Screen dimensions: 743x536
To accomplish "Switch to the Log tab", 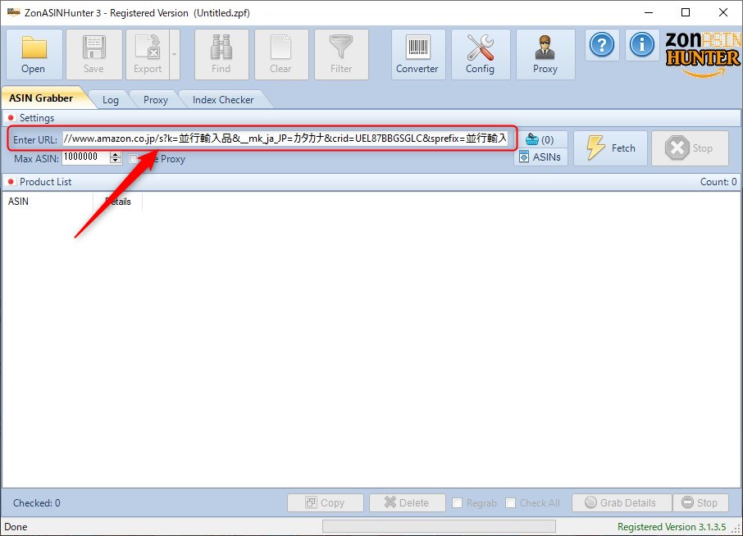I will tap(111, 100).
